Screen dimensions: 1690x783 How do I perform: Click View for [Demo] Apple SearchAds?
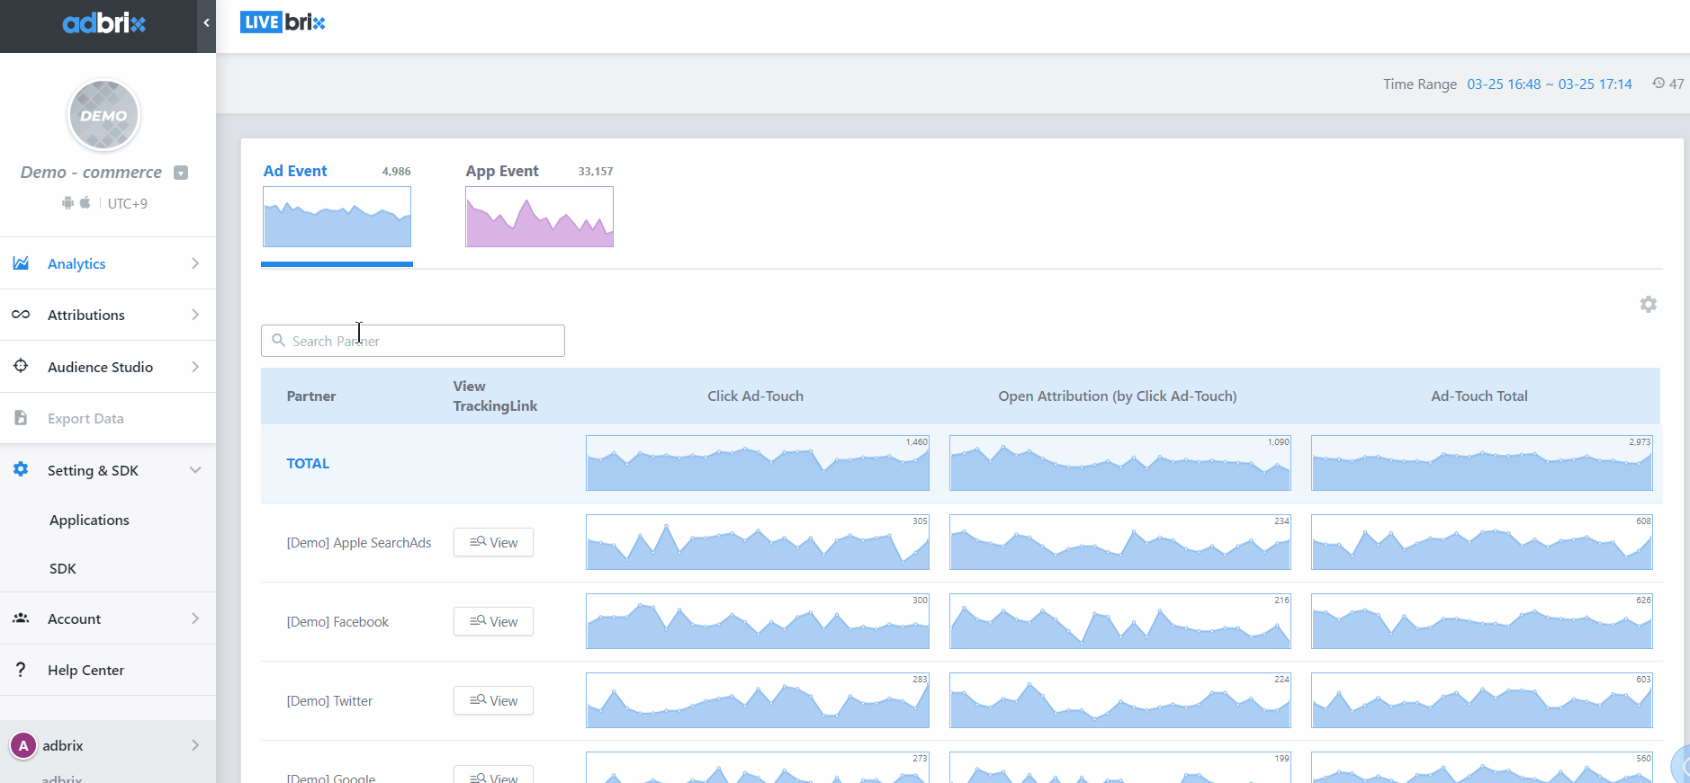coord(493,542)
